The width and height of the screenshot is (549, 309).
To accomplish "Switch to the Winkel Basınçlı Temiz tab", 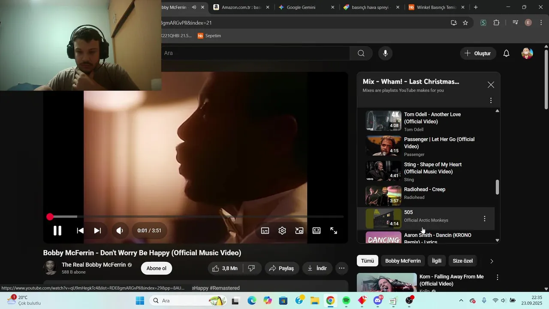I will click(x=436, y=7).
